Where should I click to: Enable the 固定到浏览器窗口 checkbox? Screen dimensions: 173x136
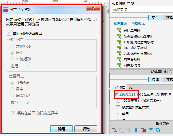pyautogui.click(x=9, y=33)
